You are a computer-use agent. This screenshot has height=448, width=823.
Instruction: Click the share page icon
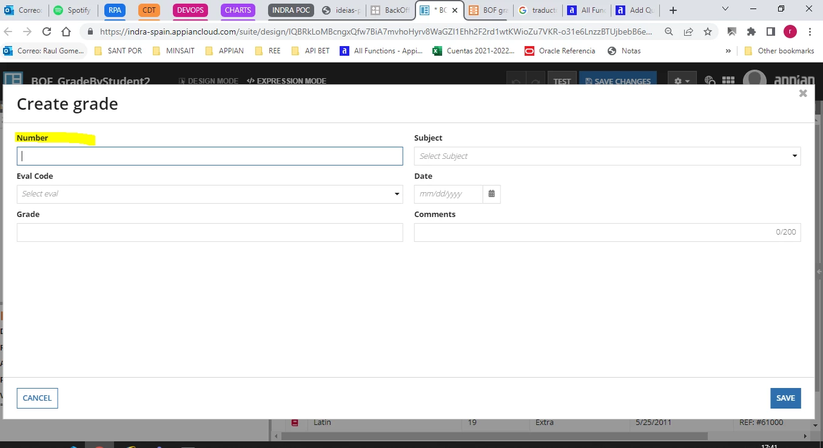click(x=688, y=32)
